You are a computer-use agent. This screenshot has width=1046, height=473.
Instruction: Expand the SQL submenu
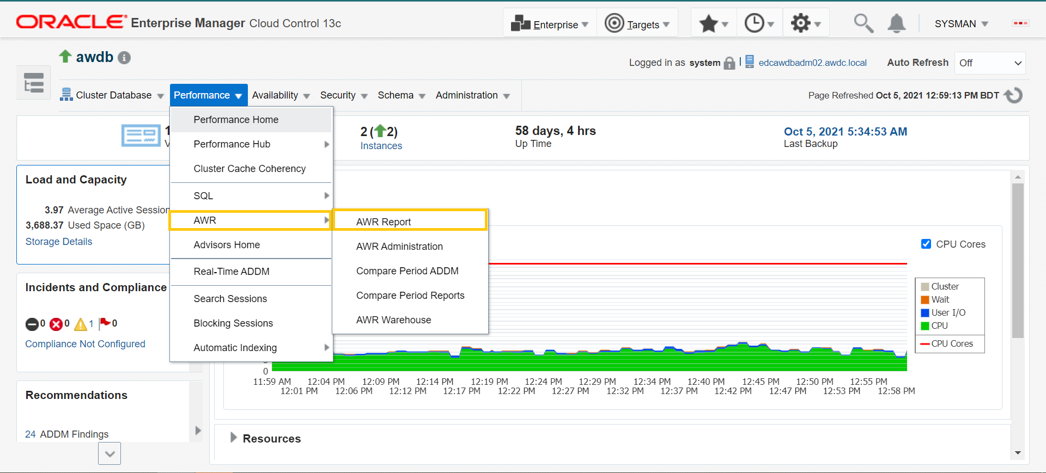pyautogui.click(x=251, y=196)
